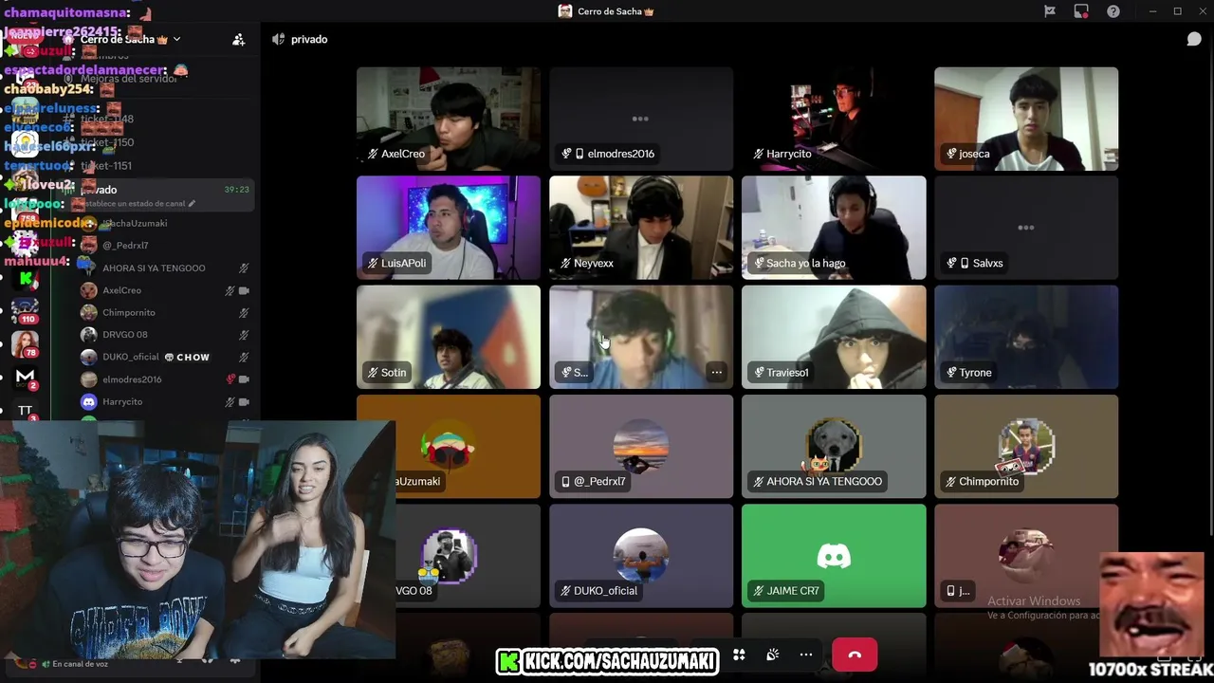This screenshot has width=1214, height=683.
Task: Select AHORA SI YA TENGOOO in user list
Action: coord(154,268)
